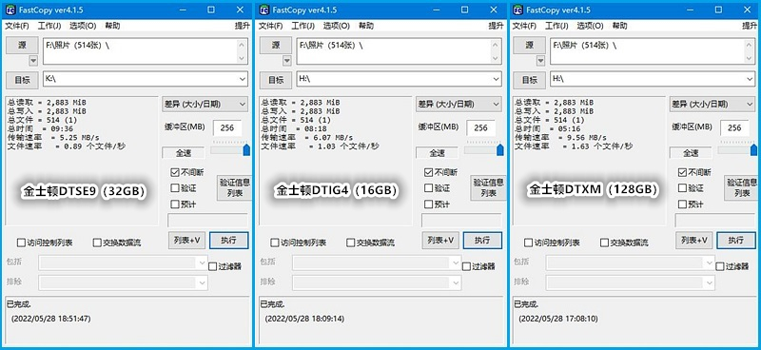Toggle 不间断 checkbox in DTSE9 window
Screen dimensions: 761x350
pos(175,172)
